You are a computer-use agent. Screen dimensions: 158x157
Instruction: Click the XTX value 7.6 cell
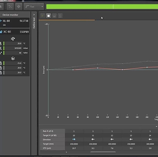coord(112,148)
